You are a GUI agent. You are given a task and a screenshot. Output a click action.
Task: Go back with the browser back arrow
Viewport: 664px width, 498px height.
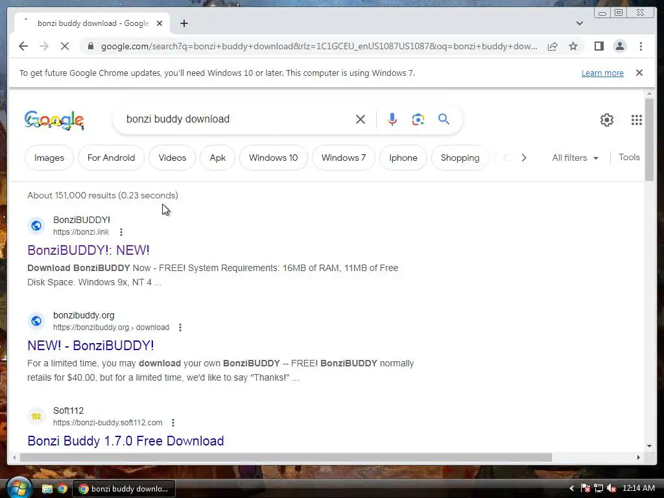point(23,46)
